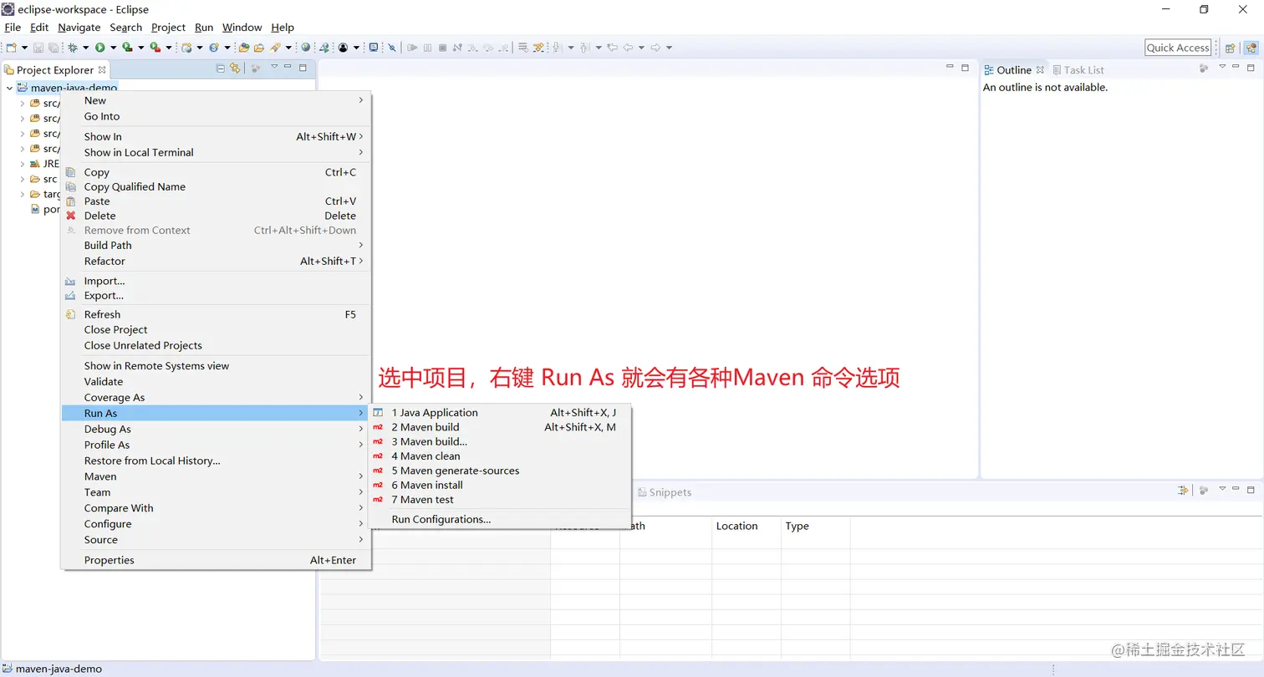Click the green Run toolbar icon
Screen dimensions: 1264x677
click(x=99, y=48)
